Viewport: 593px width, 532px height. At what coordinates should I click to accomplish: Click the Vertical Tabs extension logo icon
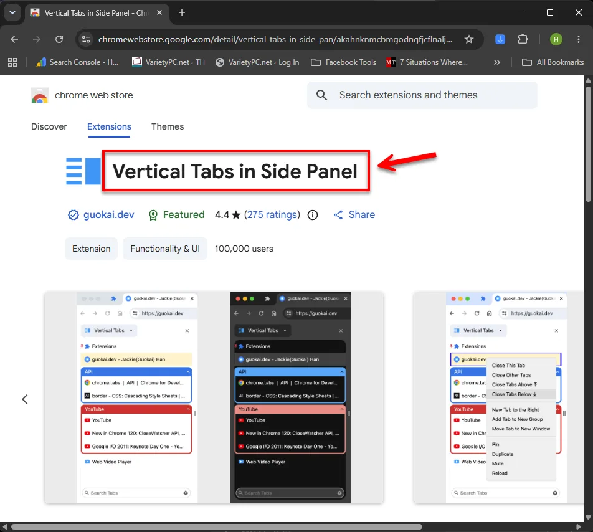tap(83, 171)
